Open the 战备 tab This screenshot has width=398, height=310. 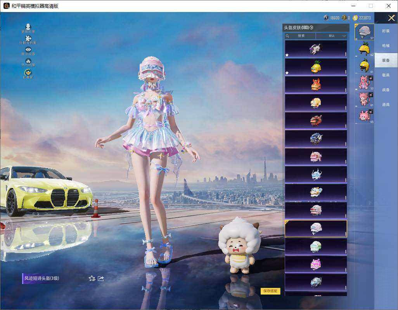point(386,90)
